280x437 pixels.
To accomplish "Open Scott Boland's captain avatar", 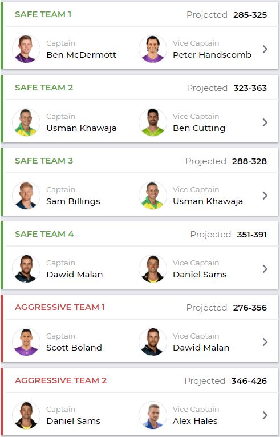I will (x=26, y=342).
